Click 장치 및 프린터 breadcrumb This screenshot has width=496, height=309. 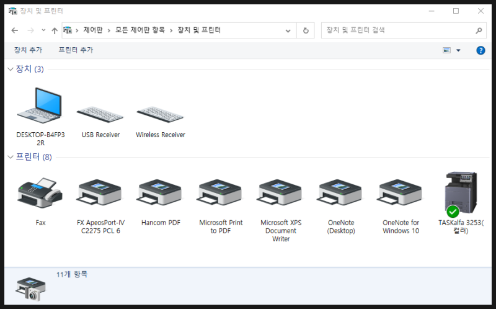[x=199, y=30]
